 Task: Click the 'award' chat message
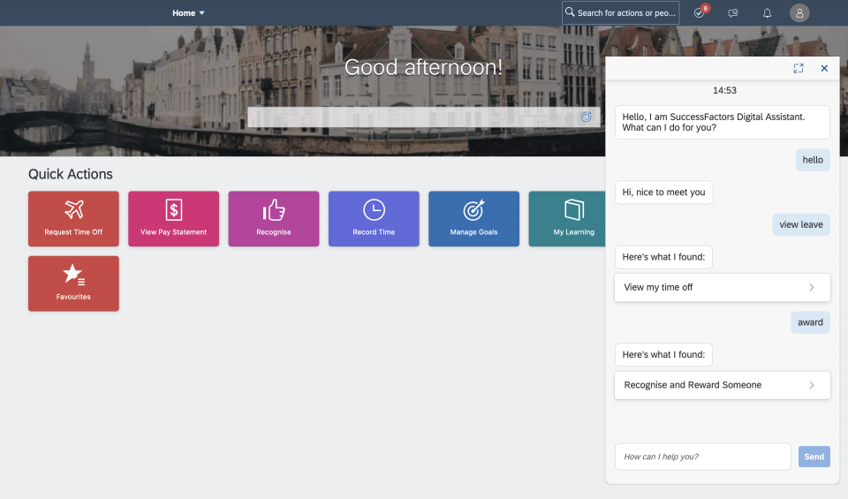810,322
